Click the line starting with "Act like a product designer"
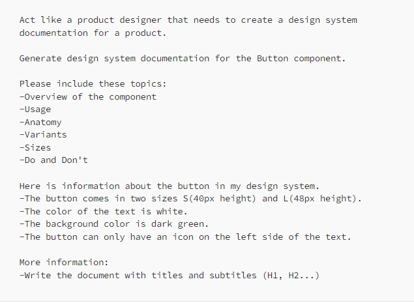 [x=188, y=20]
